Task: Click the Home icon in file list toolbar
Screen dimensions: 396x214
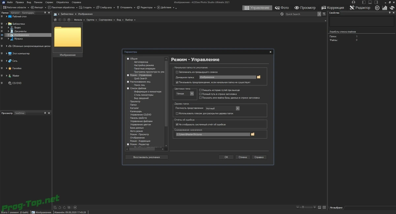Action: (55, 20)
